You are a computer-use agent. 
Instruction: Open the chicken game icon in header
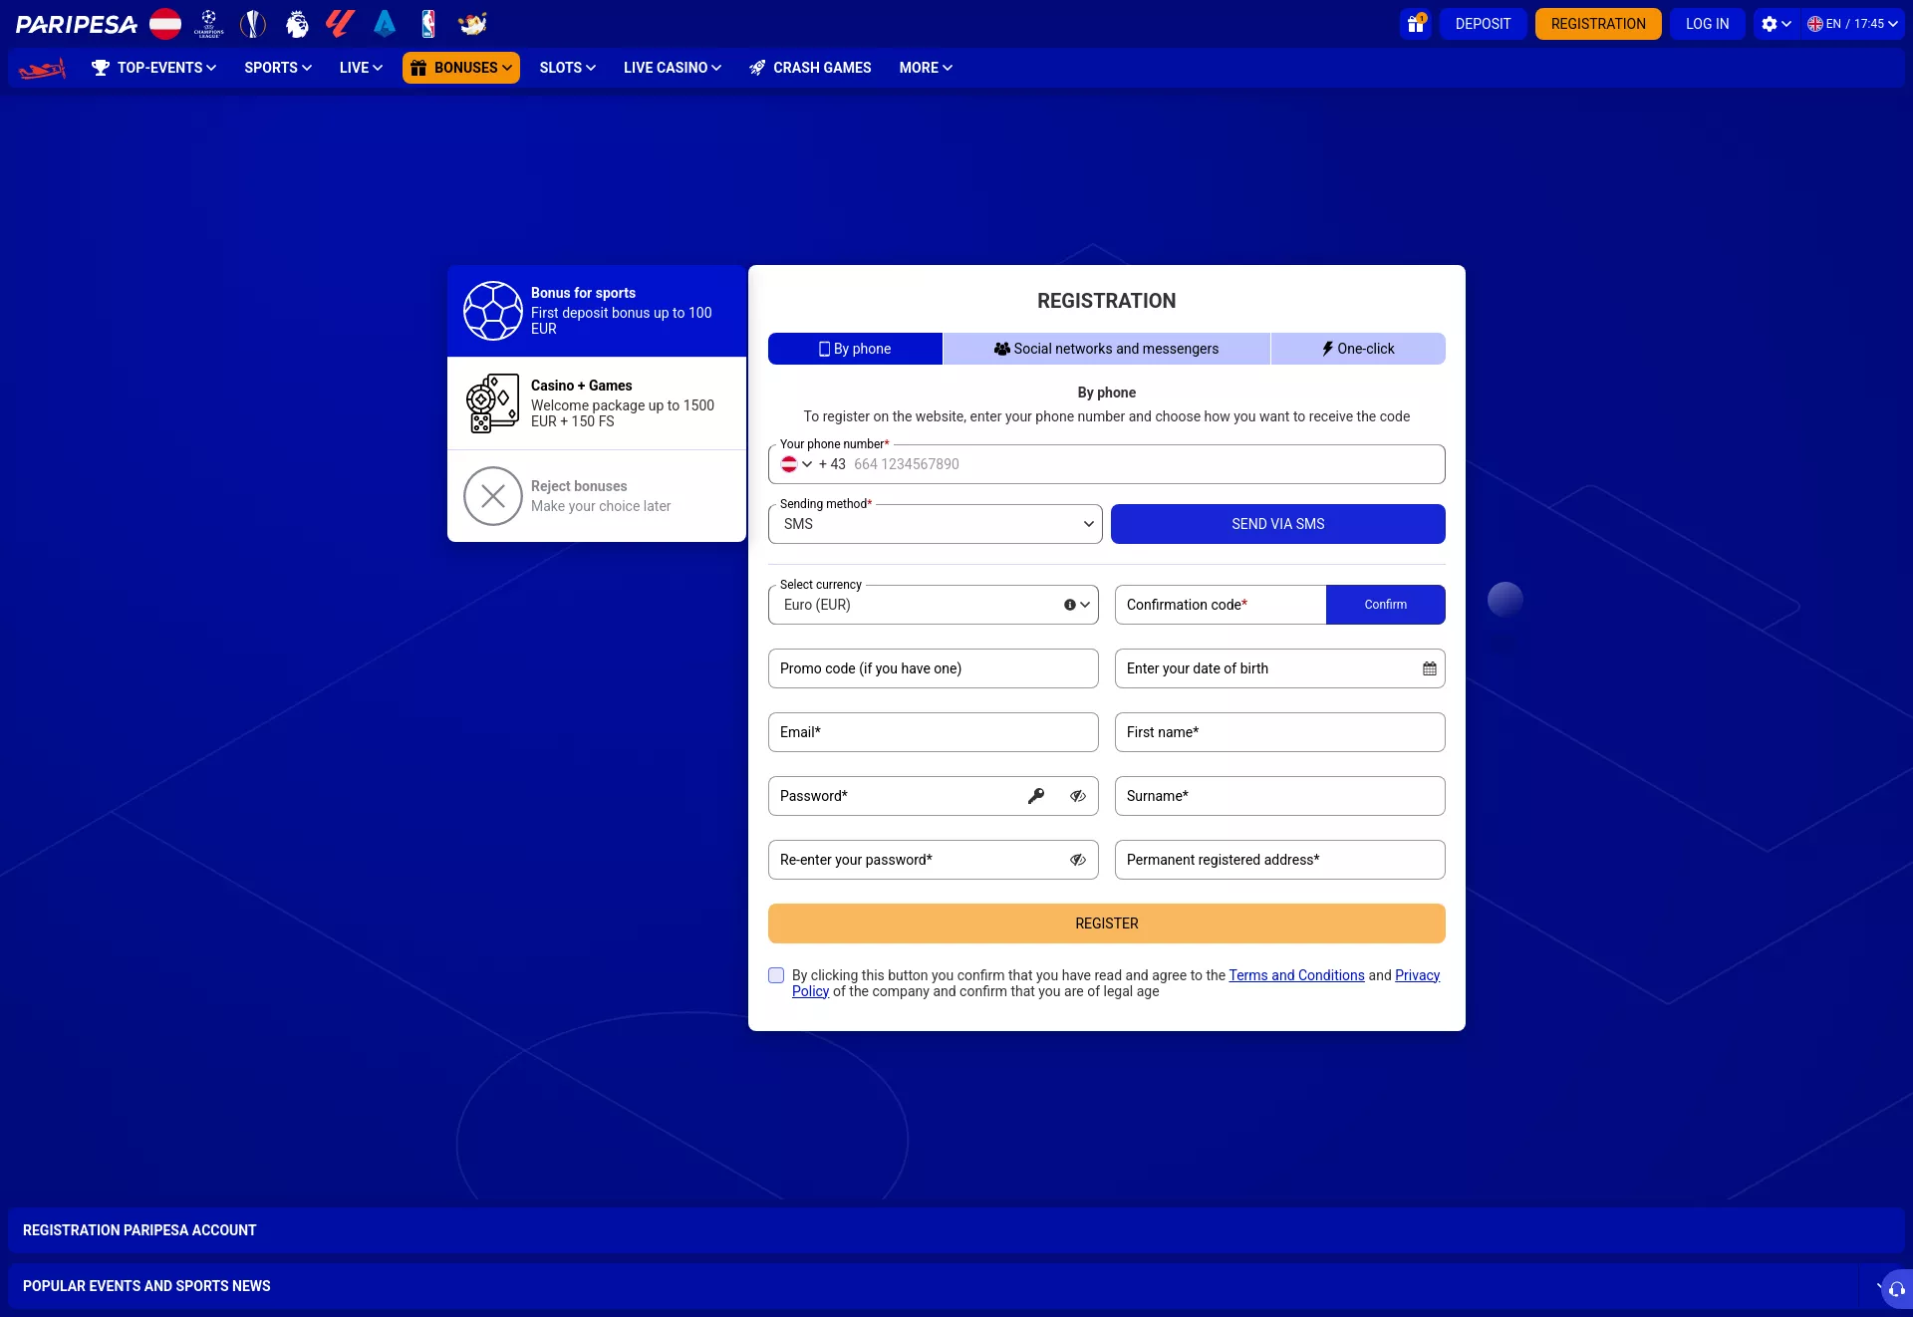pyautogui.click(x=472, y=24)
